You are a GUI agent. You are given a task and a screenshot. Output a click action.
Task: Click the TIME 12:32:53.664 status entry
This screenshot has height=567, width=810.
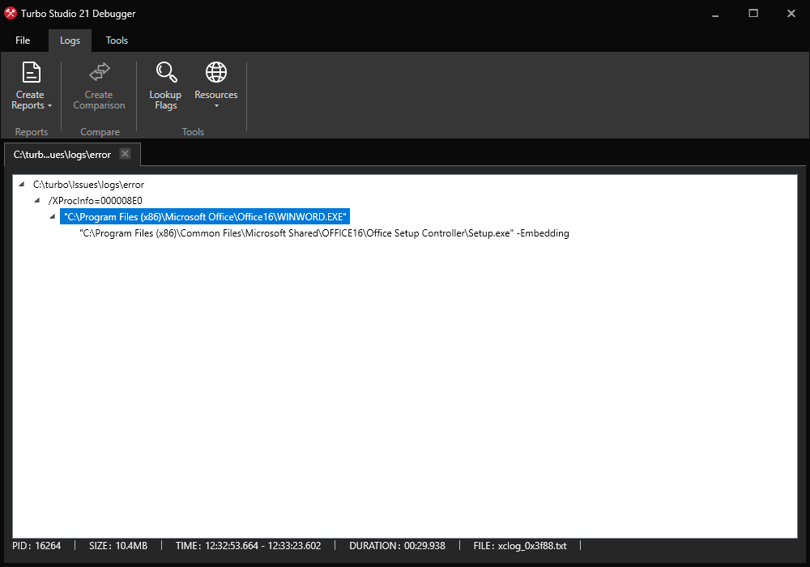248,546
